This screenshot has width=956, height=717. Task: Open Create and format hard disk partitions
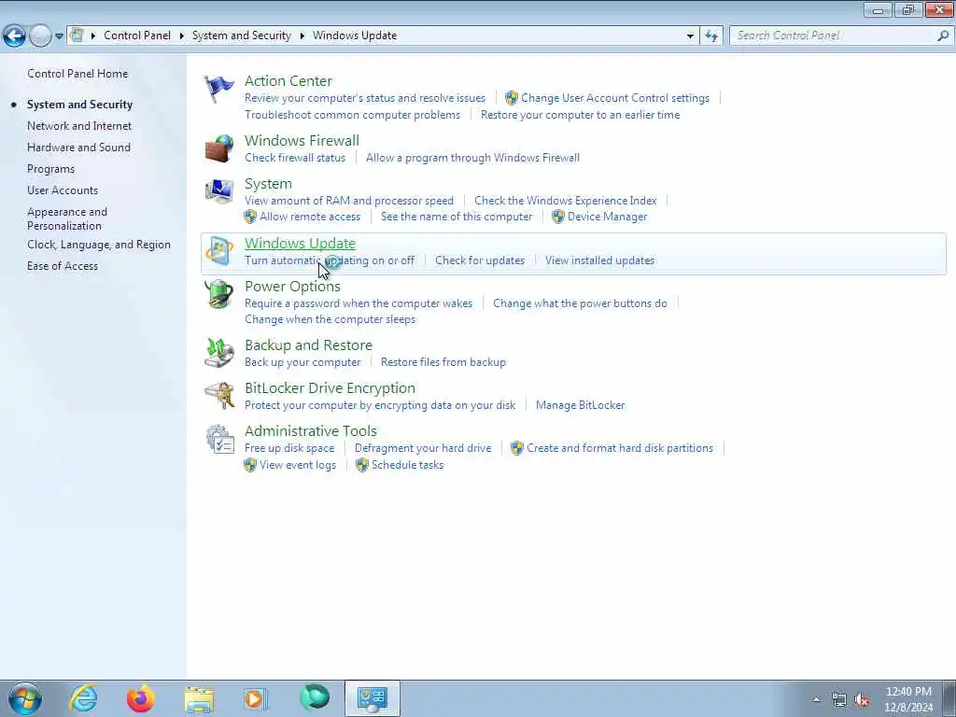(x=620, y=448)
